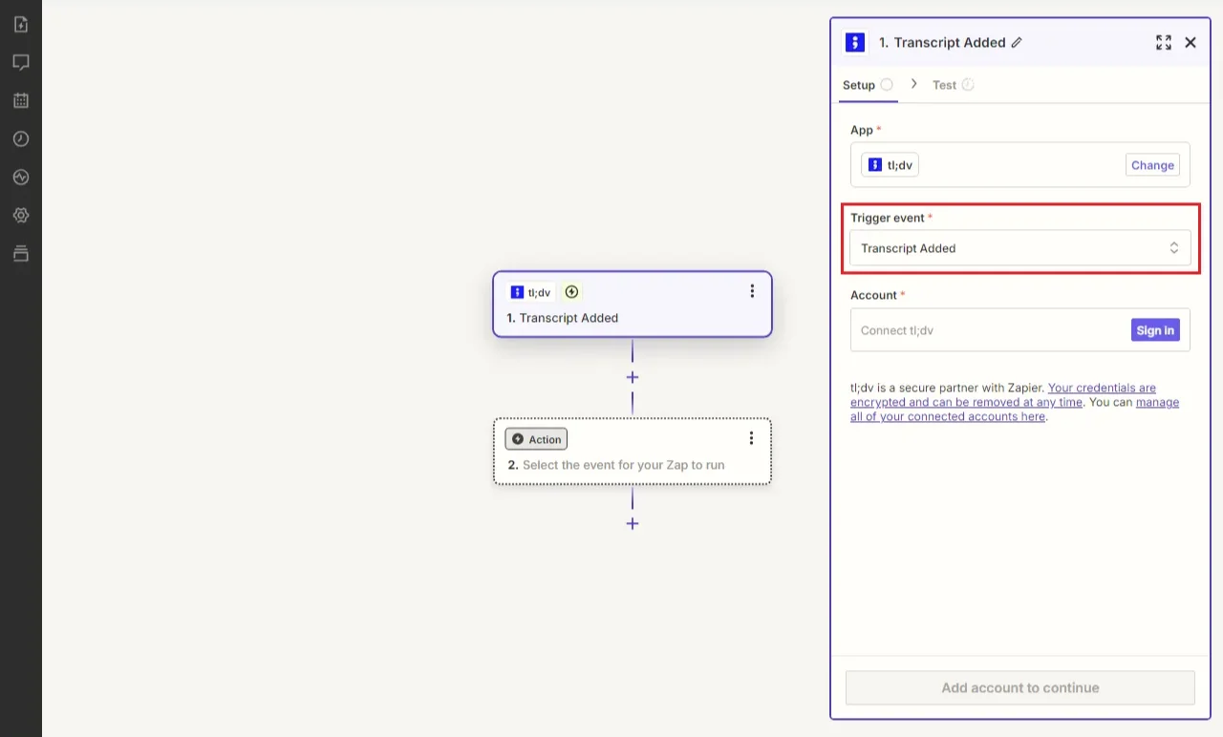Rename step using the pencil edit icon
The image size is (1223, 737).
1017,42
